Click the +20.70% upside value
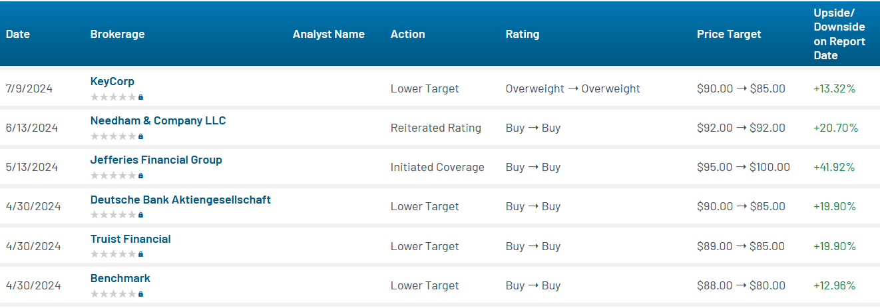 pyautogui.click(x=835, y=128)
